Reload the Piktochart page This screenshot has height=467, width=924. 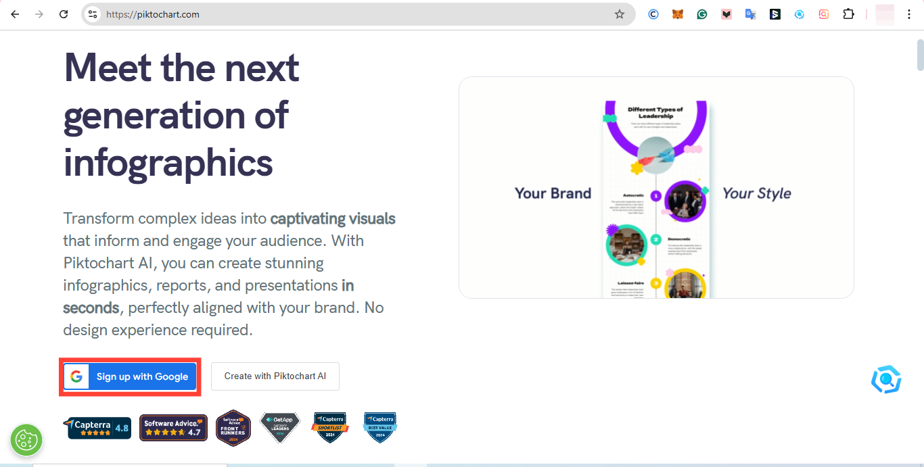tap(64, 14)
